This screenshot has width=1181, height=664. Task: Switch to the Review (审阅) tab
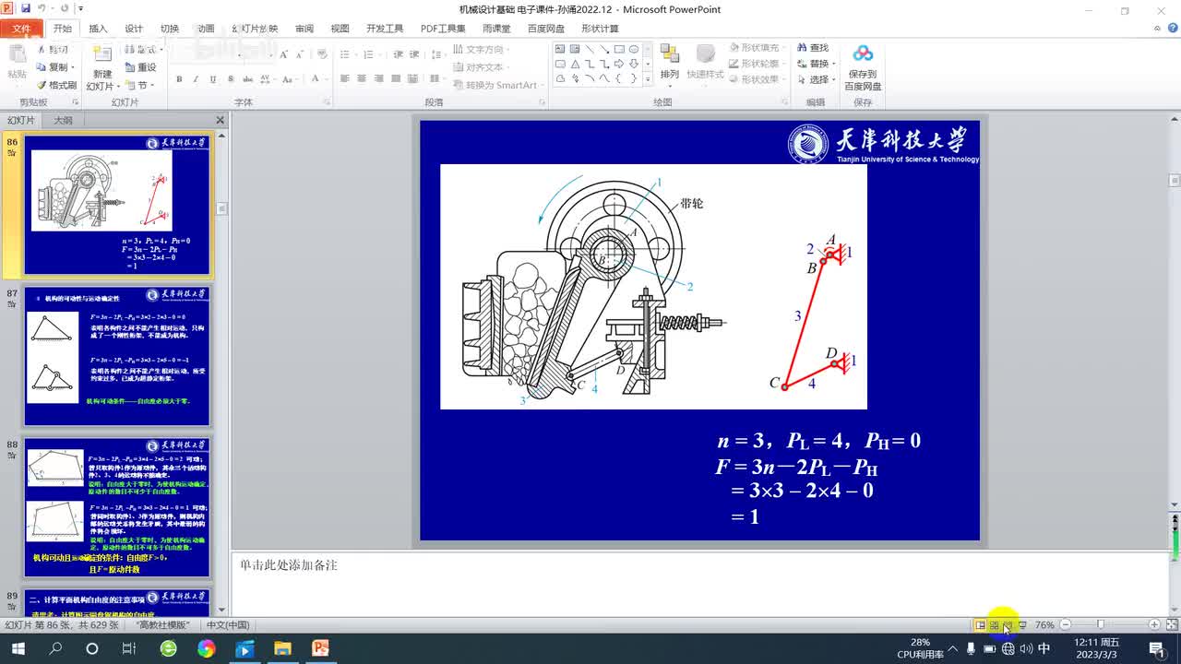(x=304, y=29)
